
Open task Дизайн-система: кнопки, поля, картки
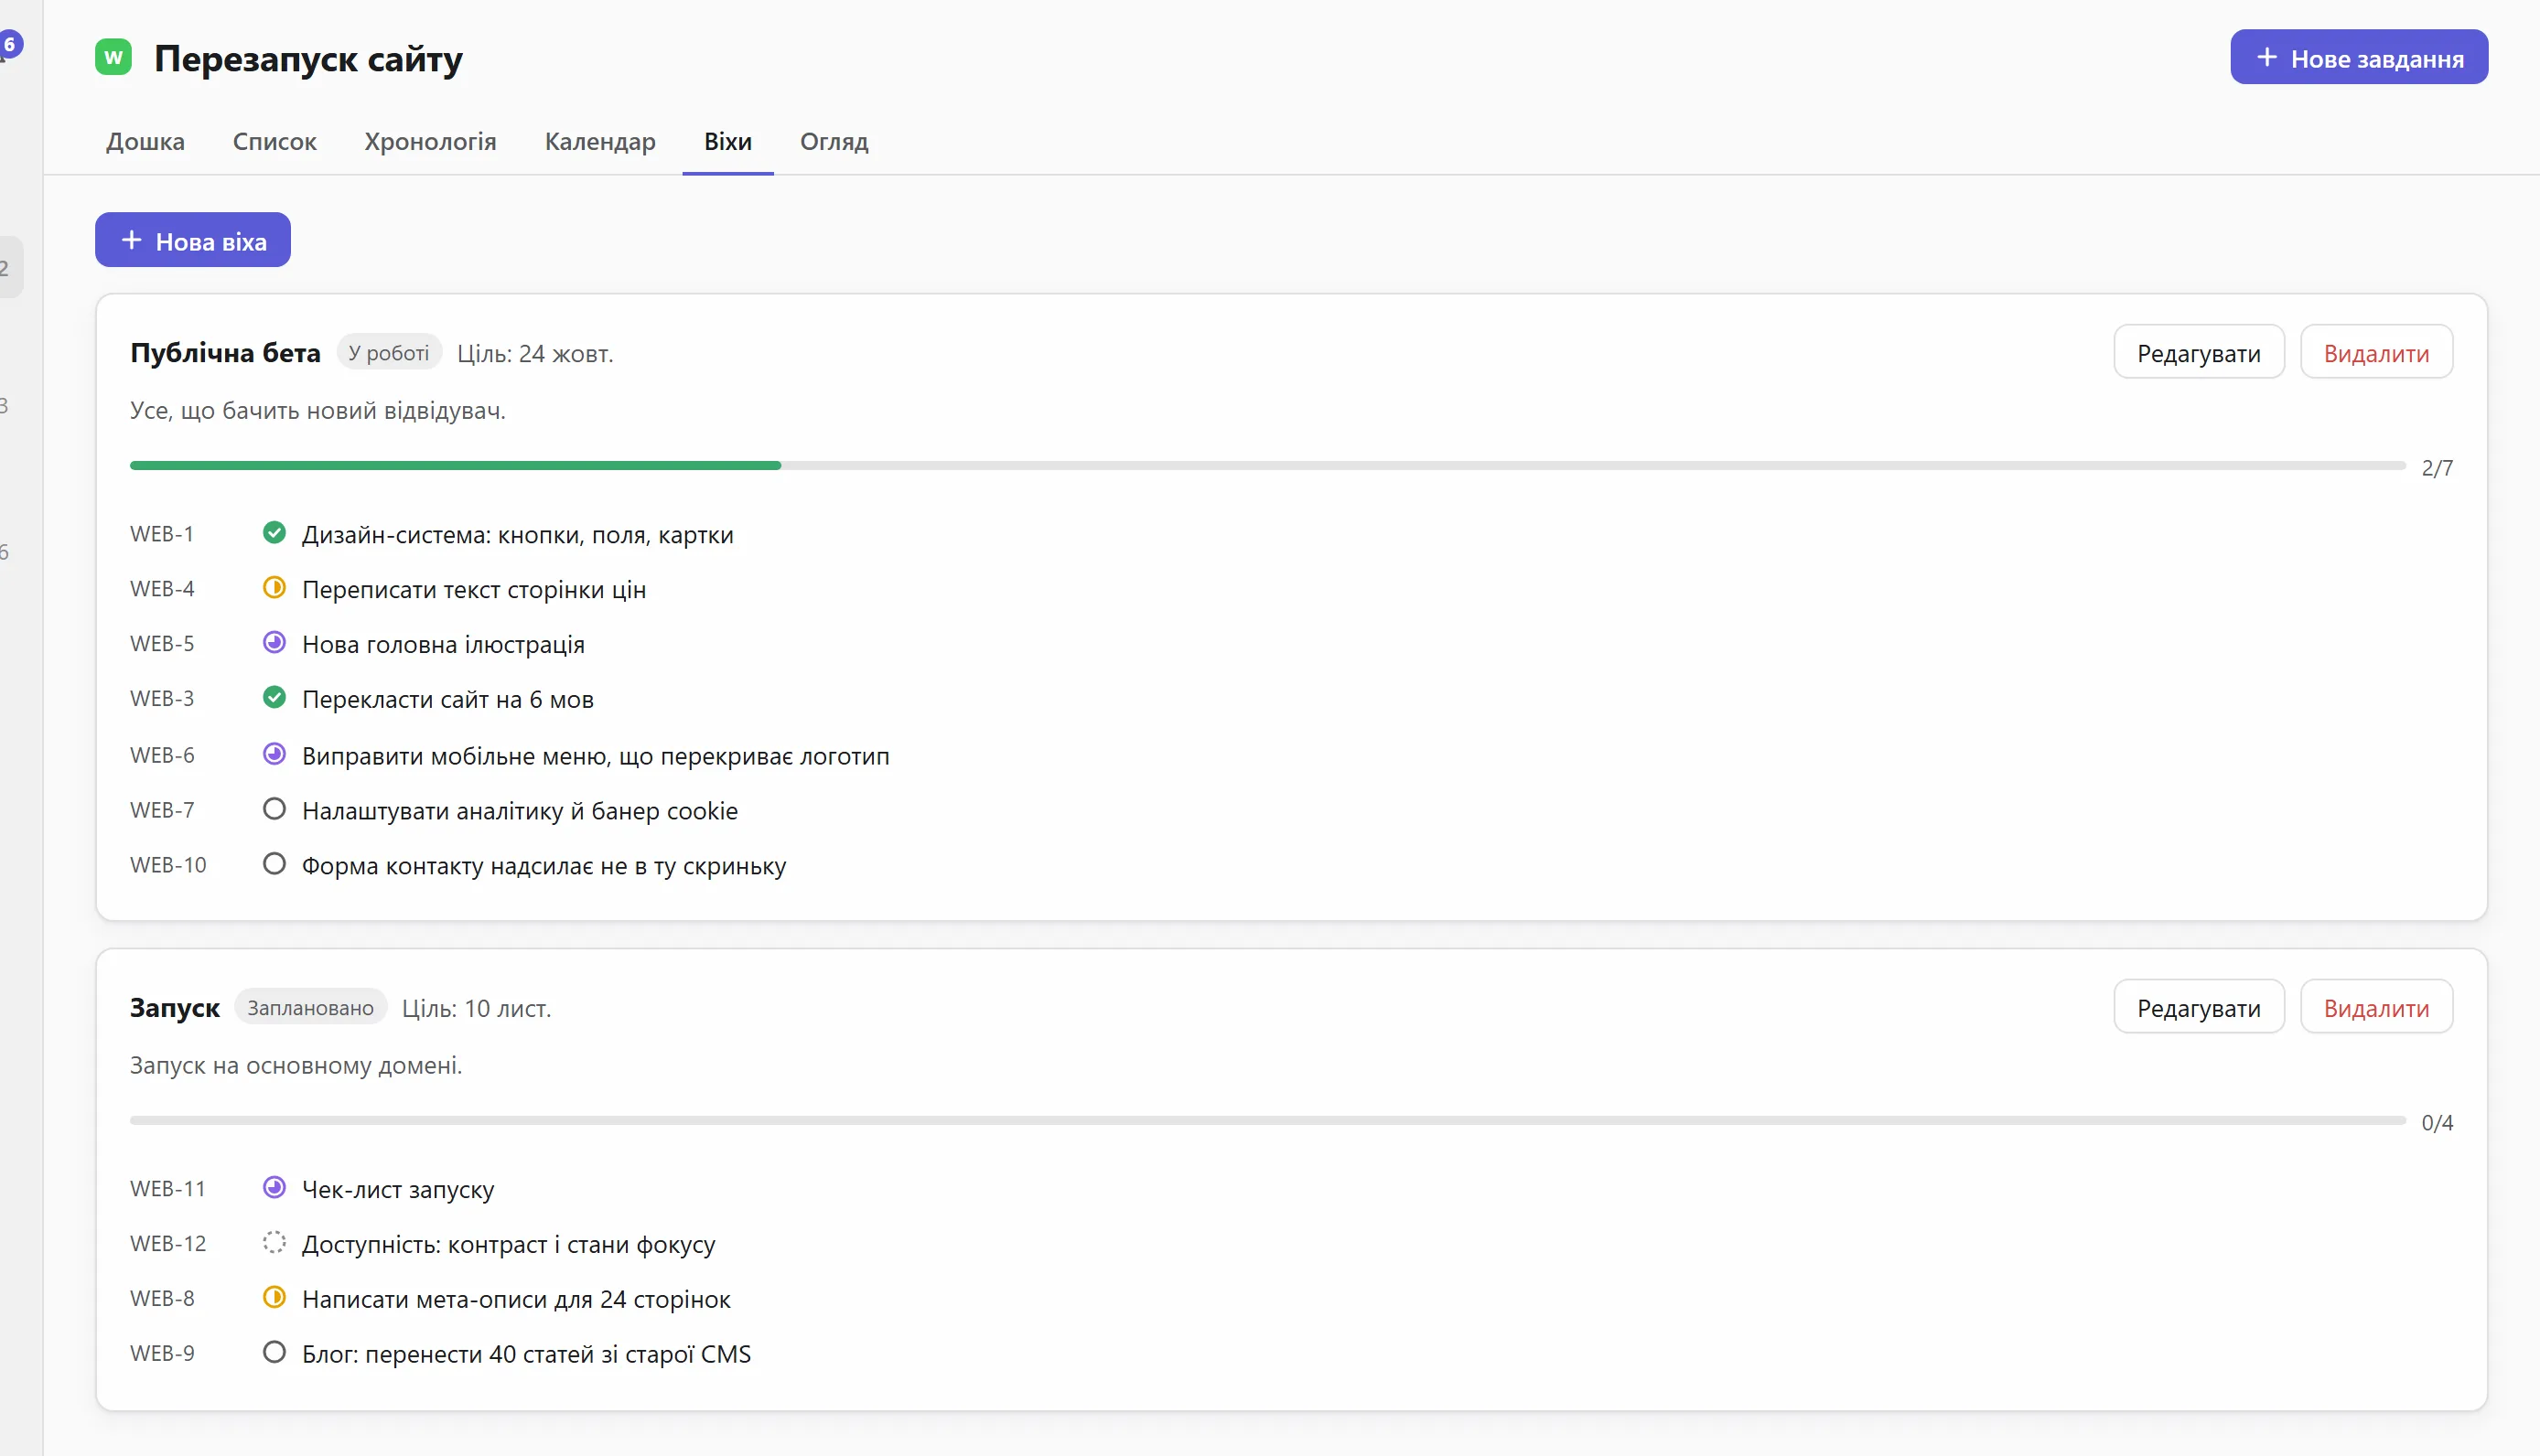coord(517,535)
